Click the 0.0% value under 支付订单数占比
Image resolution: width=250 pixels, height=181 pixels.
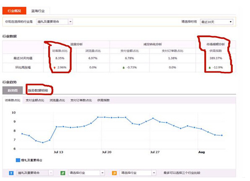pyautogui.click(x=173, y=68)
